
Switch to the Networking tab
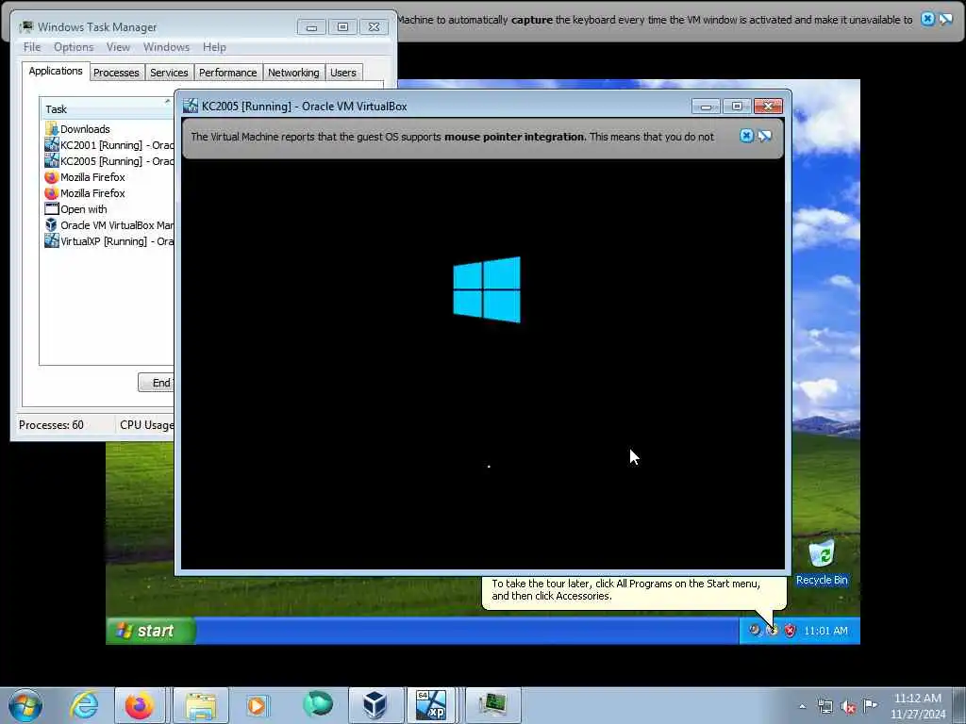click(293, 73)
